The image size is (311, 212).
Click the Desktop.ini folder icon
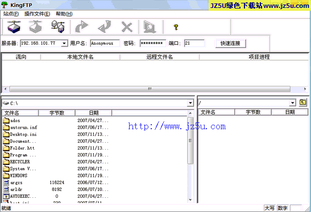click(x=6, y=134)
